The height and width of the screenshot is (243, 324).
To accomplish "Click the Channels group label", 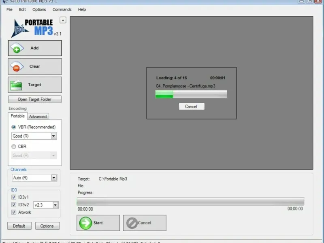I will point(19,170).
